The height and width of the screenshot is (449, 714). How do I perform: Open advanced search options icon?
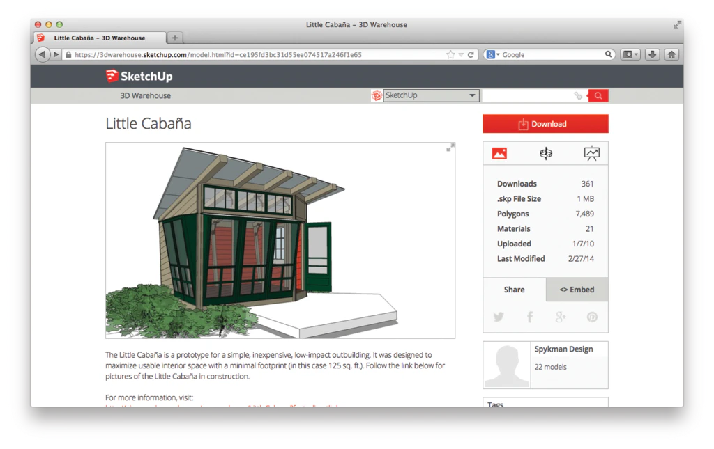click(x=578, y=95)
